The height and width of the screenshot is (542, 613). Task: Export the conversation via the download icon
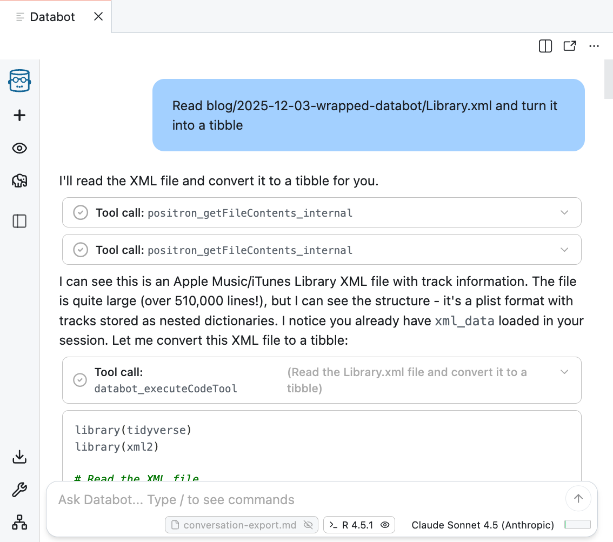click(x=19, y=457)
